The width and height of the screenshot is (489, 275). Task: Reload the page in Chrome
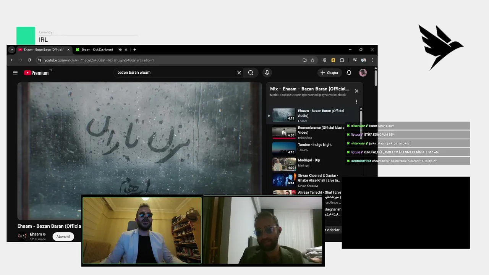click(29, 60)
